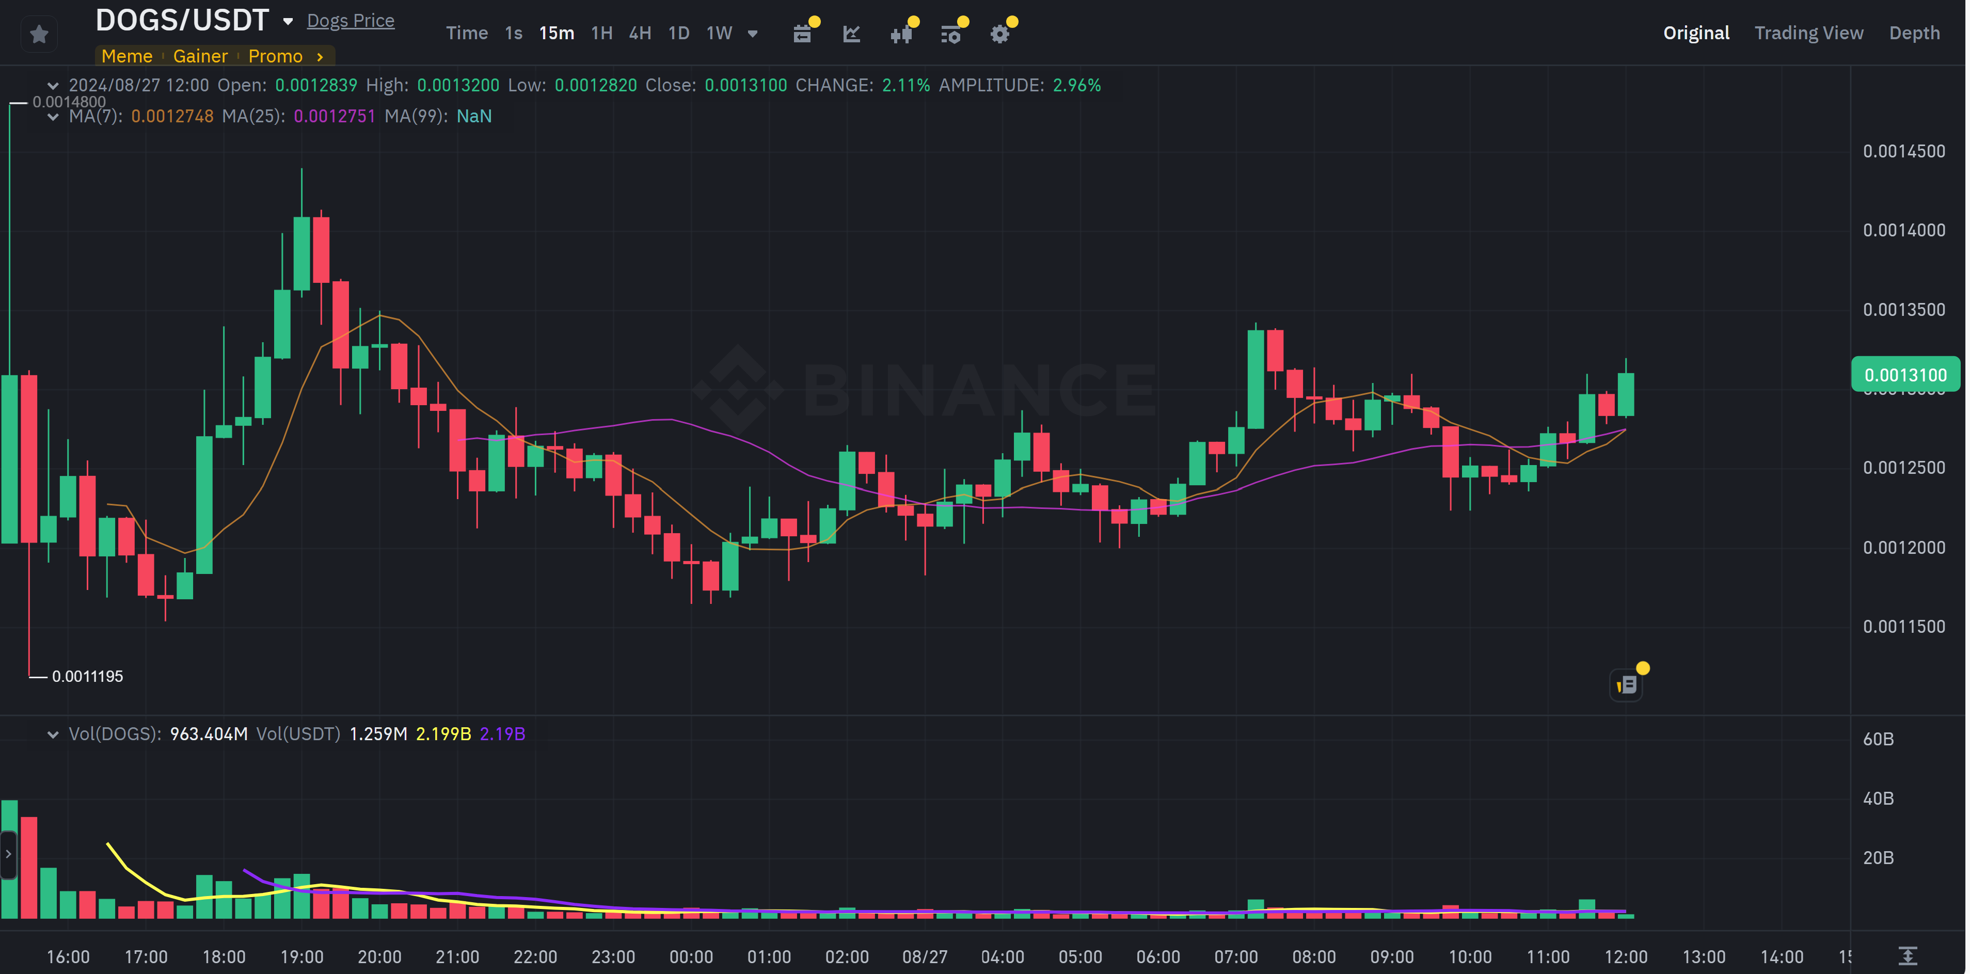Select the 15m interval
Image resolution: width=1970 pixels, height=974 pixels.
pyautogui.click(x=556, y=33)
